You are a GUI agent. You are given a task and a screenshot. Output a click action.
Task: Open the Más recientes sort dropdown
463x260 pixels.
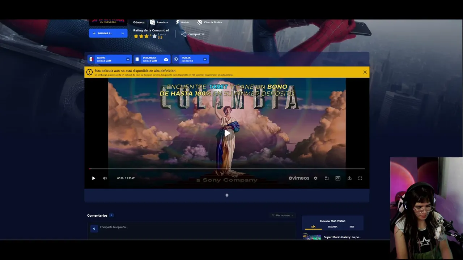coord(283,216)
